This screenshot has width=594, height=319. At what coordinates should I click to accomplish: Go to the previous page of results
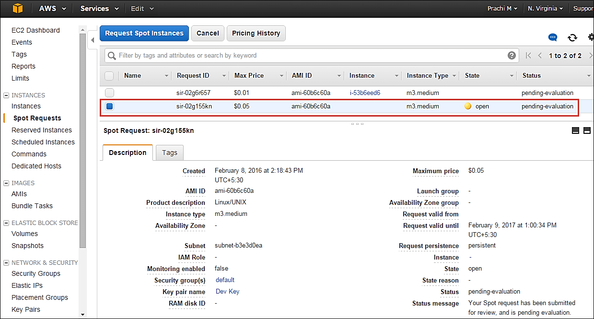click(x=540, y=56)
